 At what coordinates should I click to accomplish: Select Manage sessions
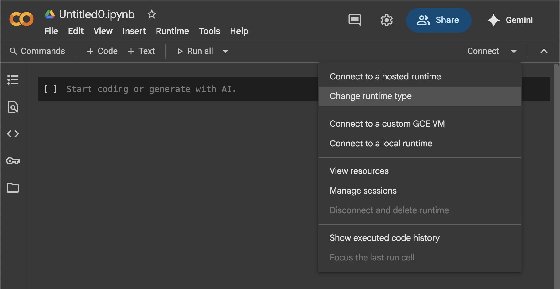(420, 191)
